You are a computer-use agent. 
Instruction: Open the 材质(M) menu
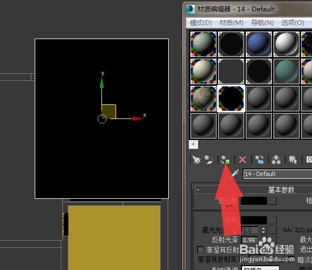[x=231, y=22]
